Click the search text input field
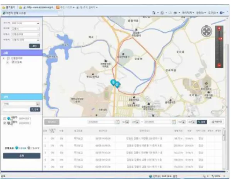This screenshot has height=180, width=231. tap(16, 110)
